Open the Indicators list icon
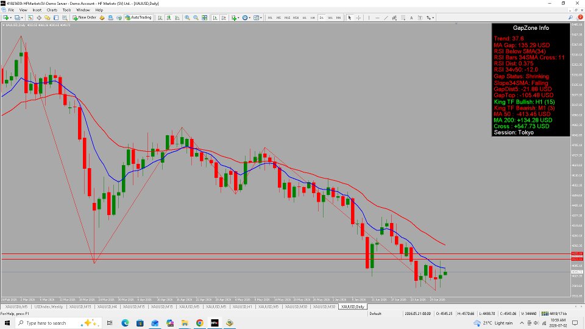This screenshot has width=585, height=329. tap(234, 18)
